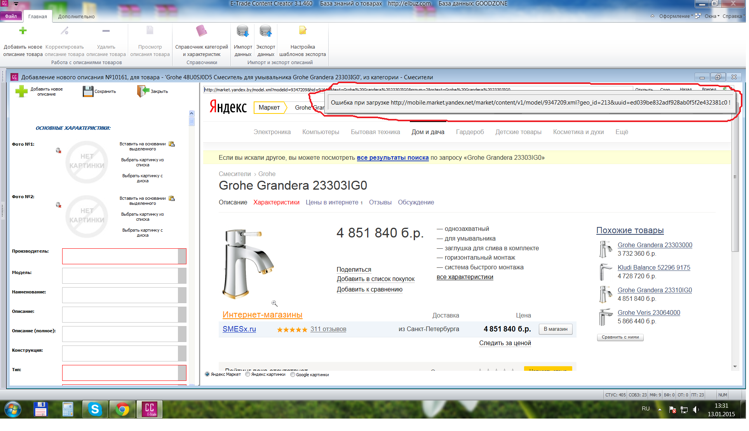Expand the Описание field dropdown
Screen dimensions: 749x431
click(182, 314)
